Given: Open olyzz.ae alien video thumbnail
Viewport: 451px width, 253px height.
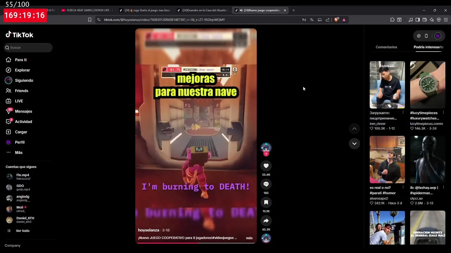Looking at the screenshot, I should [x=427, y=159].
